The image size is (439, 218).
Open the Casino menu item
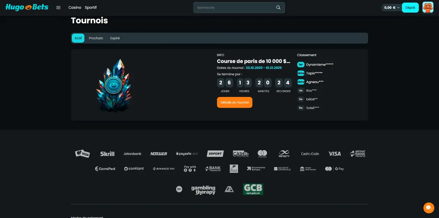75,8
